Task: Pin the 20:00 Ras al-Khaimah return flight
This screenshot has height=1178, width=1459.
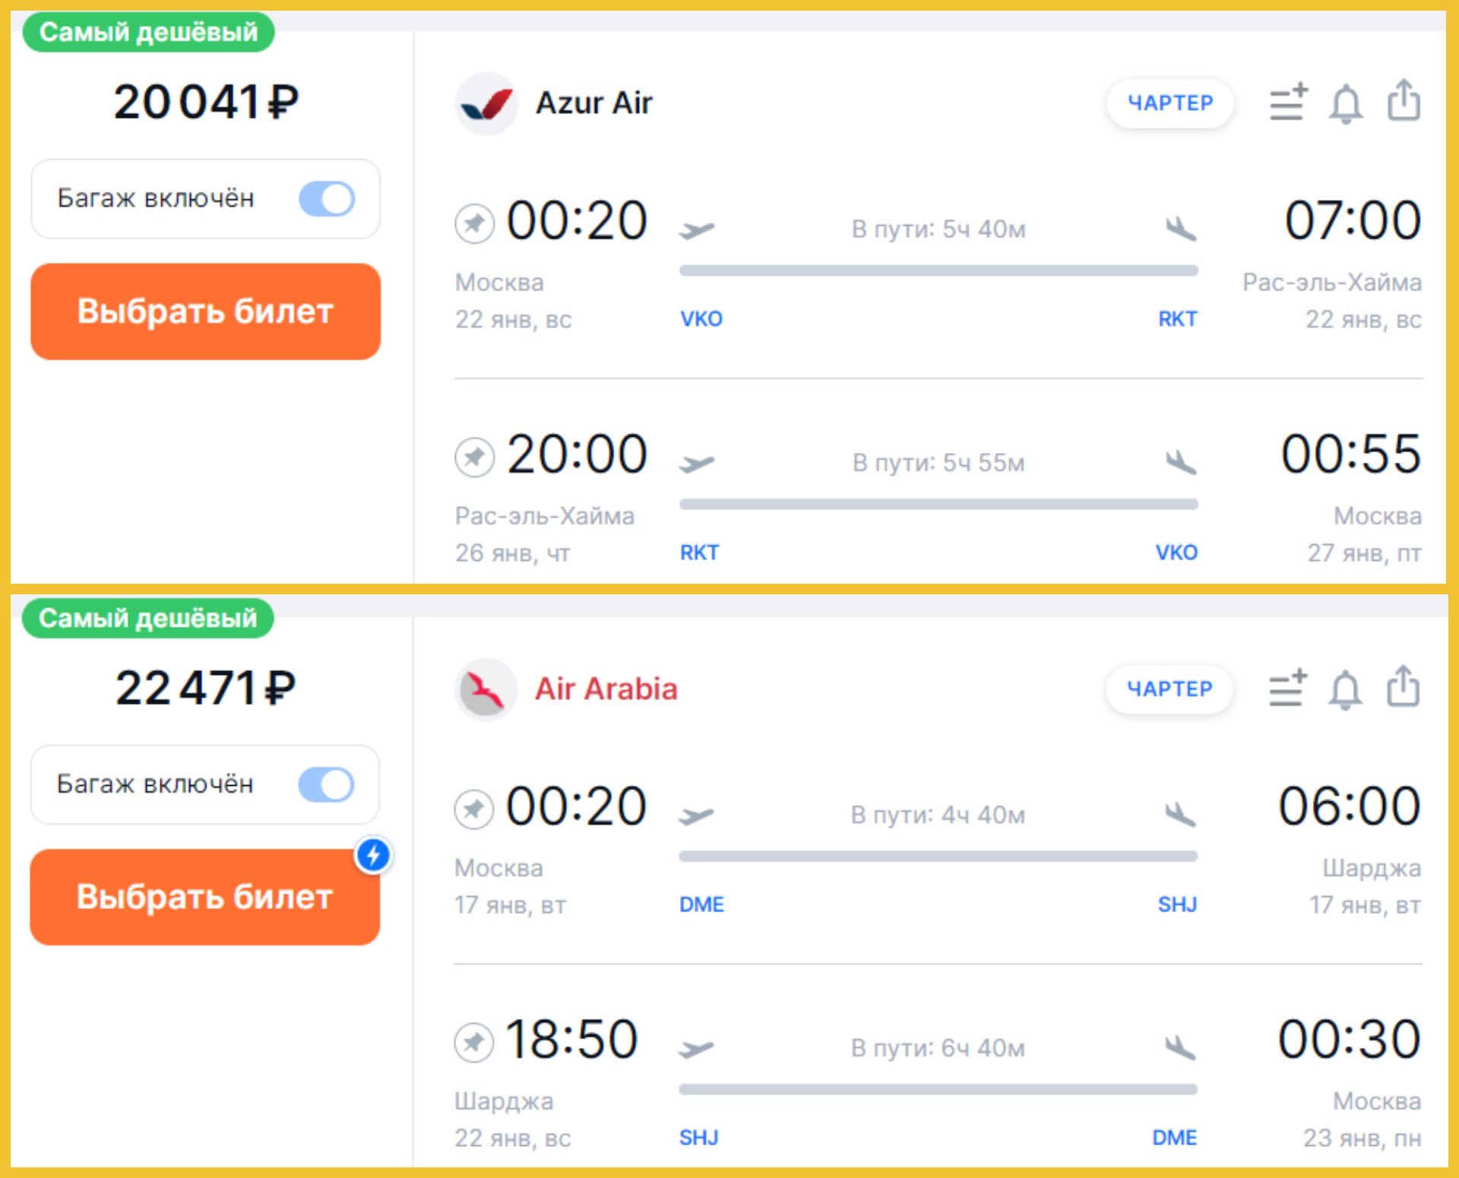Action: pos(474,457)
